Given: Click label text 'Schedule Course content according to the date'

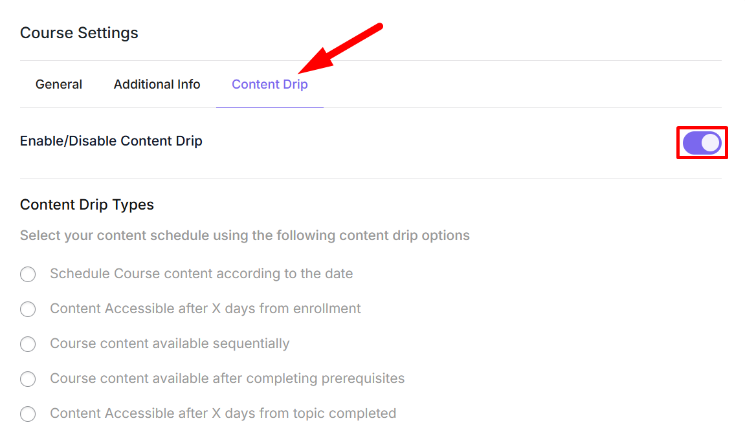Looking at the screenshot, I should [x=201, y=274].
